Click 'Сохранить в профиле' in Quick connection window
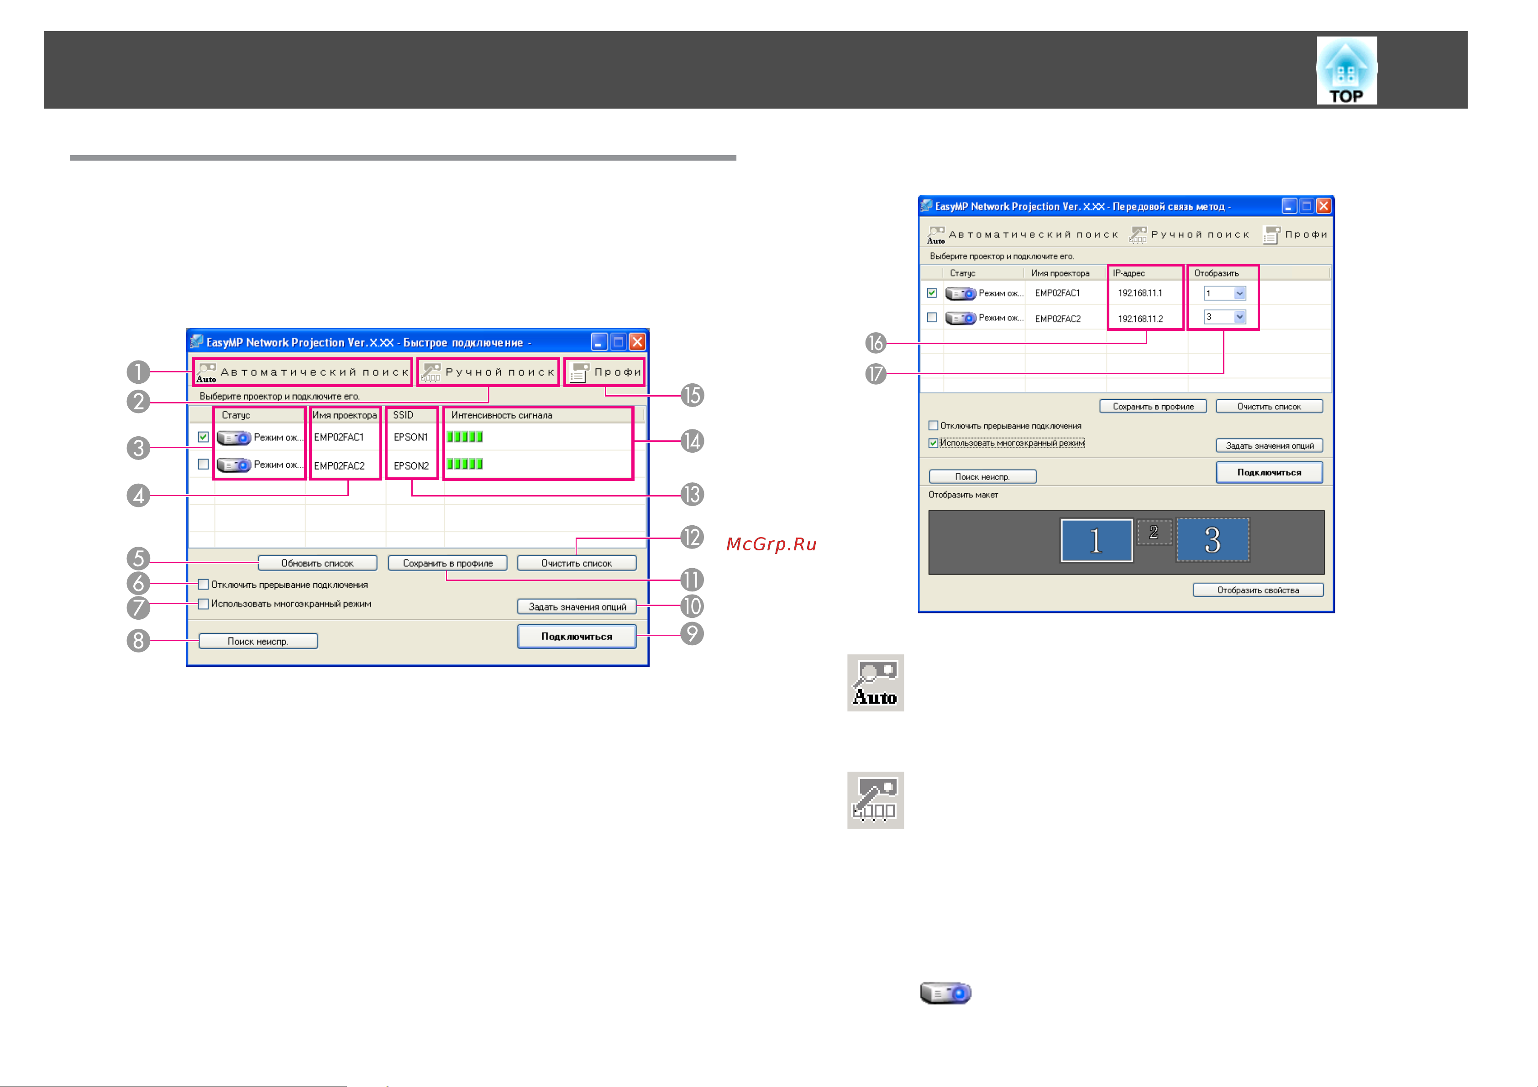1538x1087 pixels. pyautogui.click(x=447, y=563)
